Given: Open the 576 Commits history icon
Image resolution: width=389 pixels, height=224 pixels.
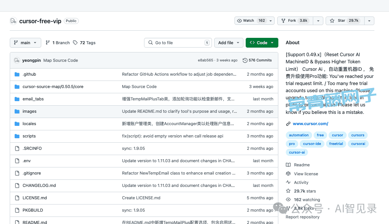Looking at the screenshot, I should pos(245,60).
